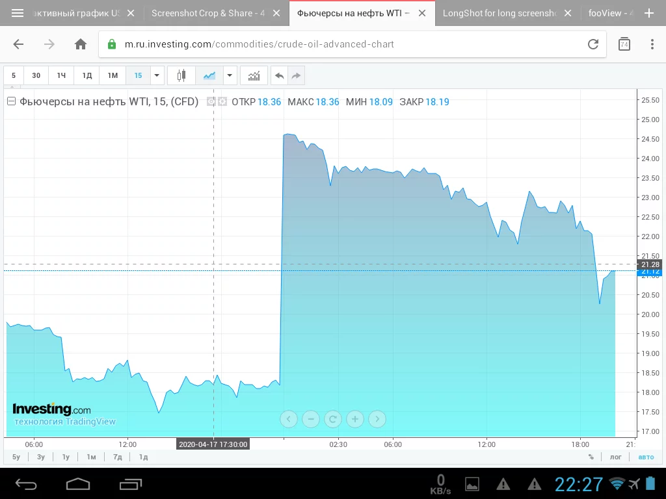Reload the investing.com page

point(593,44)
